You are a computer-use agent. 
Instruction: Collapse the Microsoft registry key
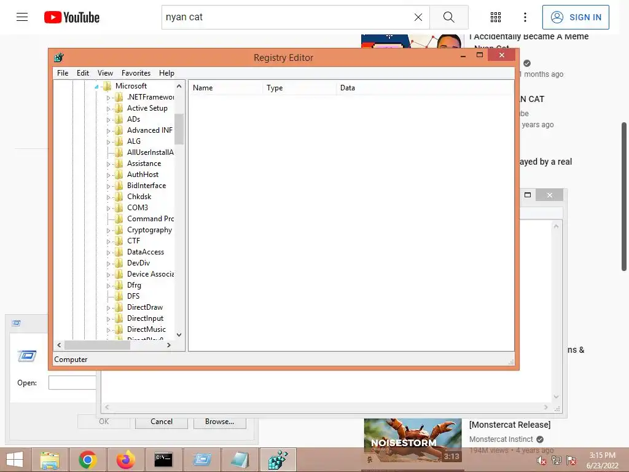pos(96,87)
